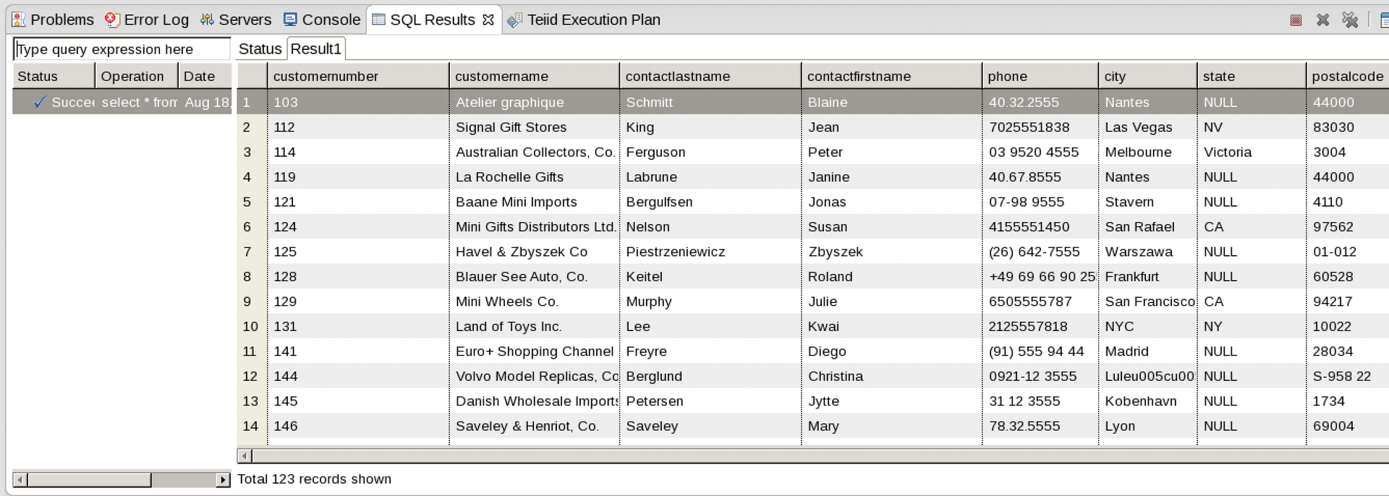1389x496 pixels.
Task: Click the query expression filter field
Action: pos(121,48)
